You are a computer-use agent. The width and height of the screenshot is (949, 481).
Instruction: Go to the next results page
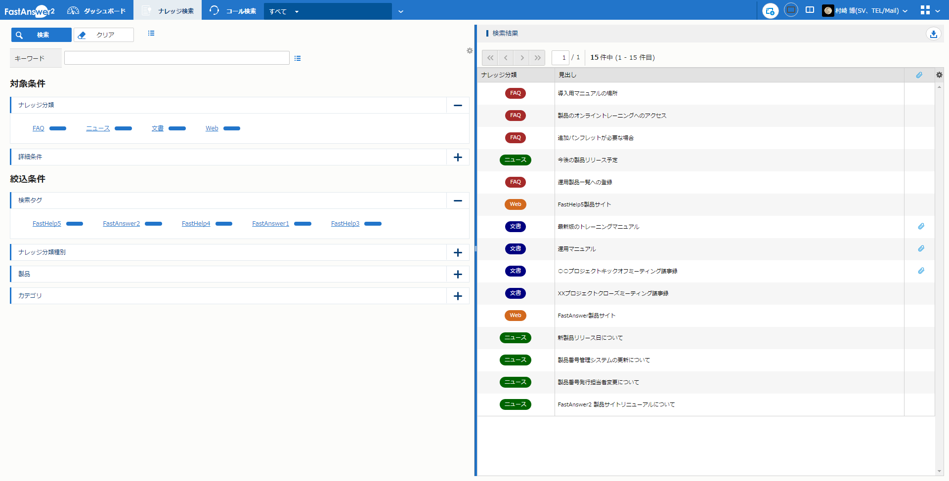coord(521,58)
